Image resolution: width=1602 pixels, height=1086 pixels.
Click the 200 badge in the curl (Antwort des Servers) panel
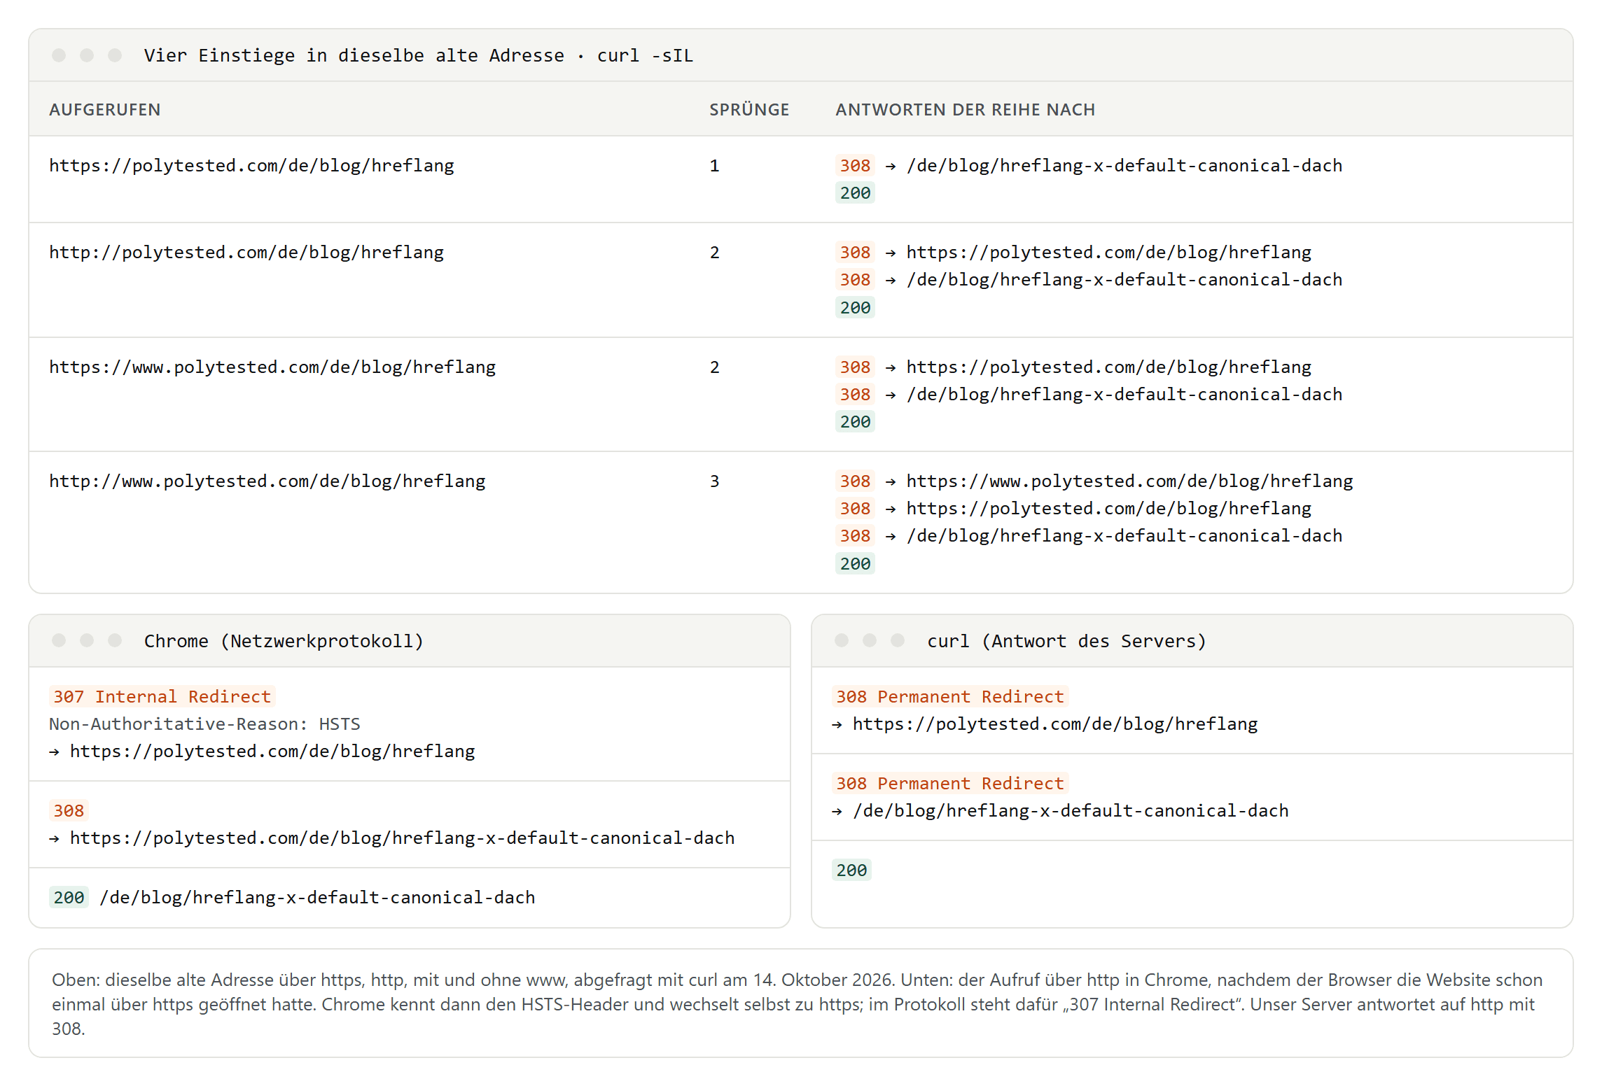pos(851,870)
